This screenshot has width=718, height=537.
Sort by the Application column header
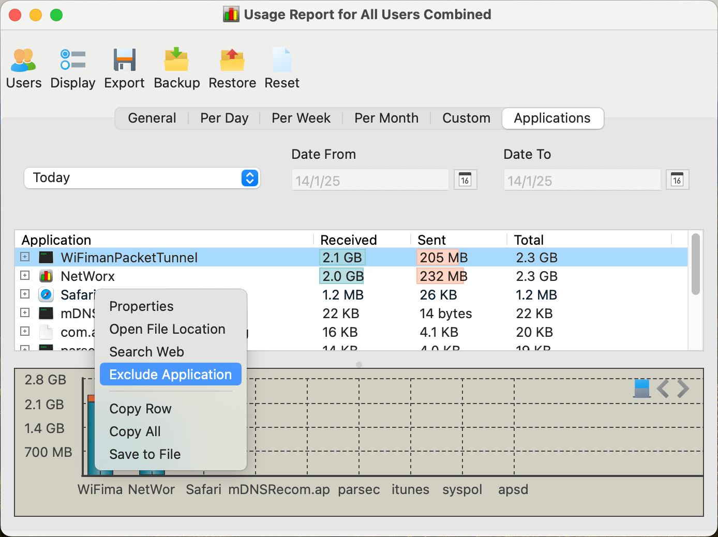tap(164, 240)
